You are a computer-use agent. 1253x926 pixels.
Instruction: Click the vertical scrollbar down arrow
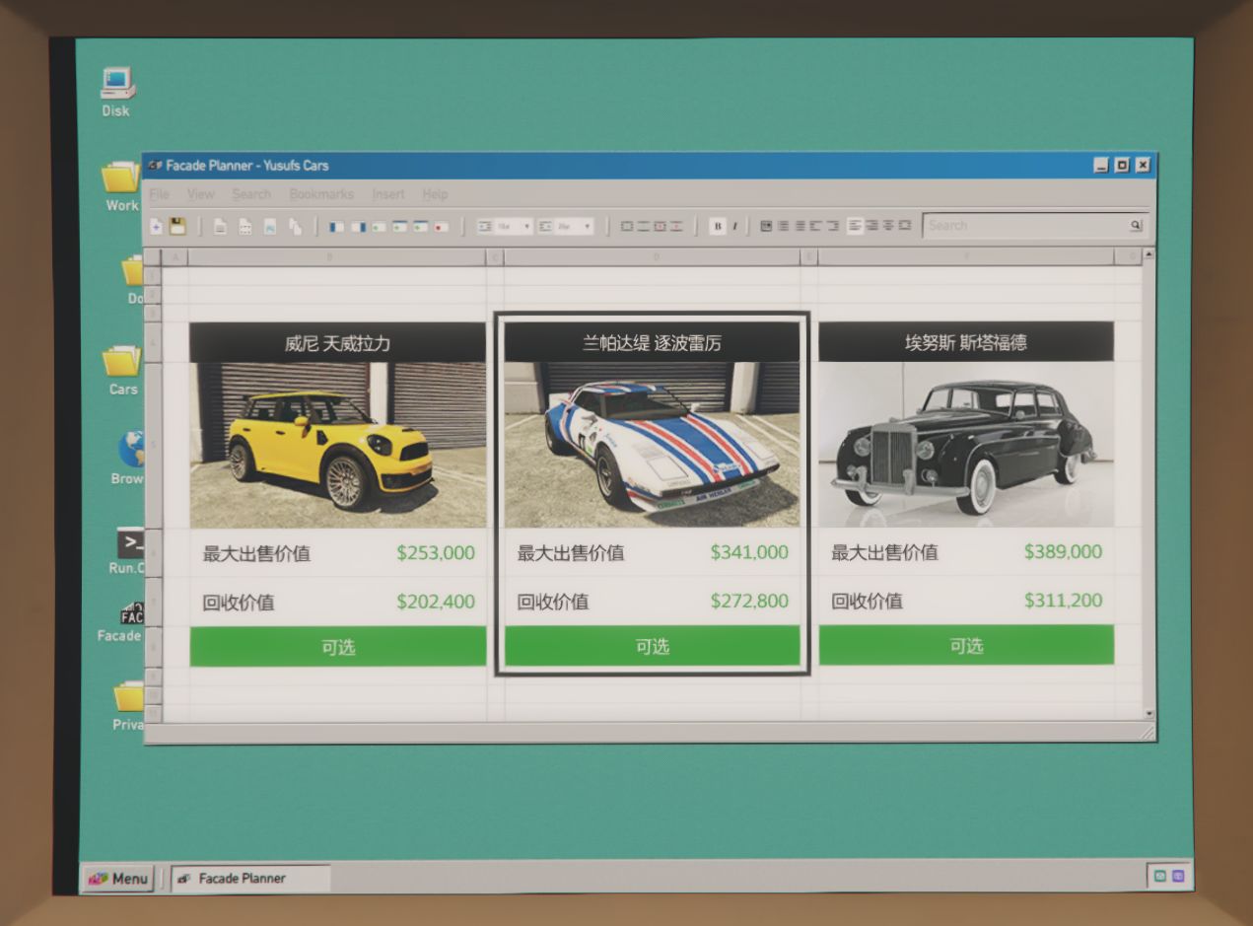[x=1149, y=713]
